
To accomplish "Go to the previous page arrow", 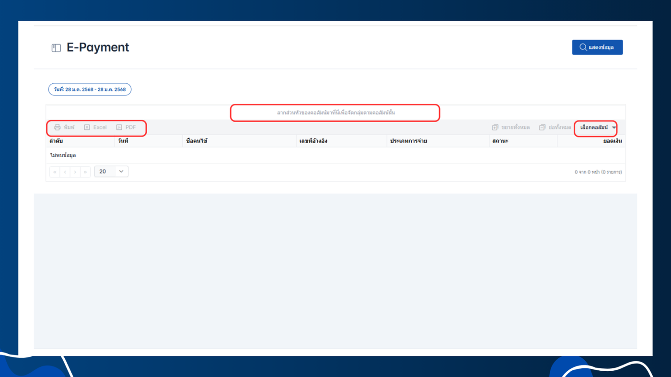I will pos(65,171).
